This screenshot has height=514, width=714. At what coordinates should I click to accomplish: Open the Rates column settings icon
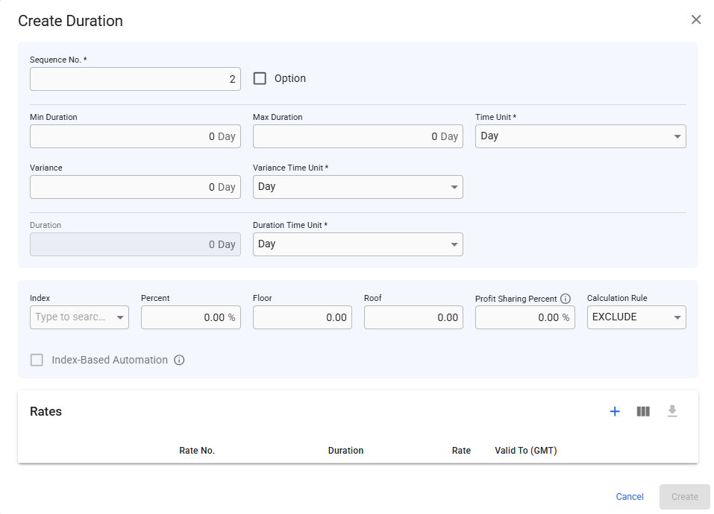(x=643, y=411)
